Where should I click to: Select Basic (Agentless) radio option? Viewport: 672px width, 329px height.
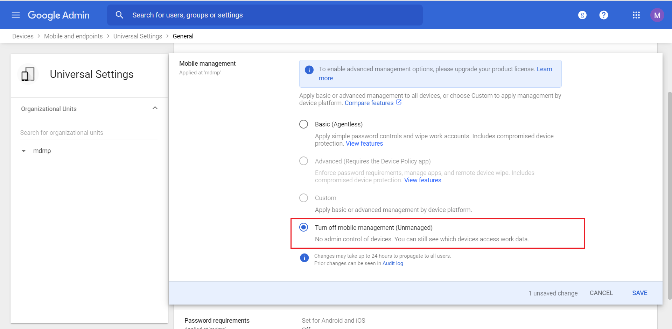[x=304, y=124]
